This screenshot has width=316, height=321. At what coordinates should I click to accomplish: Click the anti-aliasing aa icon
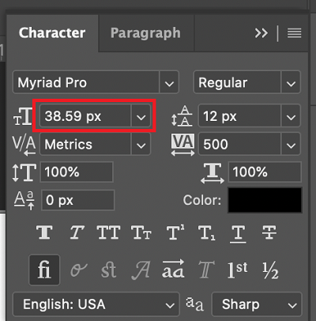(x=194, y=304)
